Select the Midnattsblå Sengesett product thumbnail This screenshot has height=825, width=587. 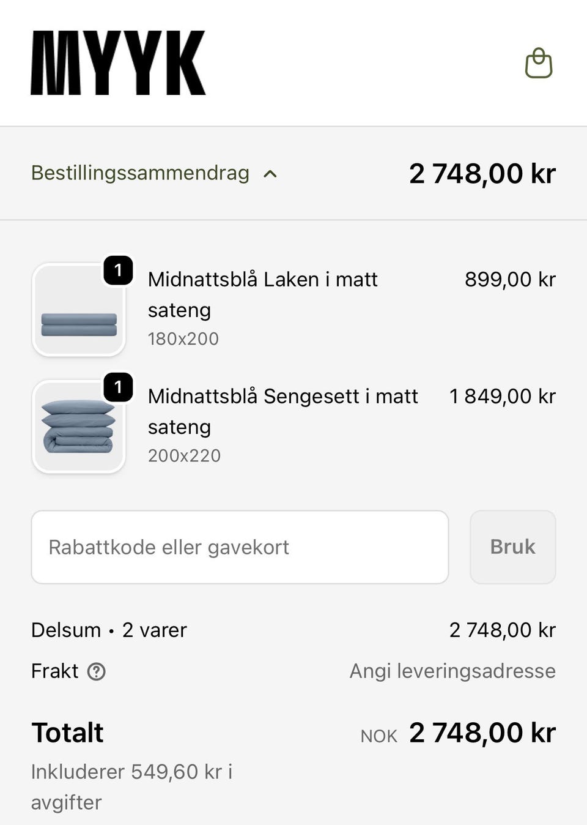click(x=79, y=427)
